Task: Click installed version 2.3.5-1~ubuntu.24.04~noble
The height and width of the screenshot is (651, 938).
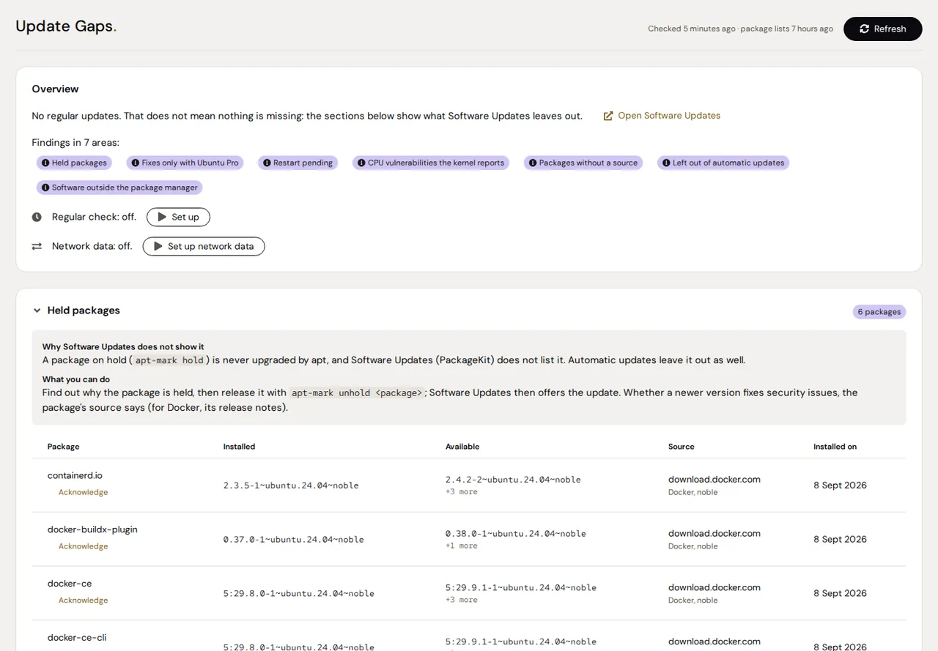Action: pos(291,486)
